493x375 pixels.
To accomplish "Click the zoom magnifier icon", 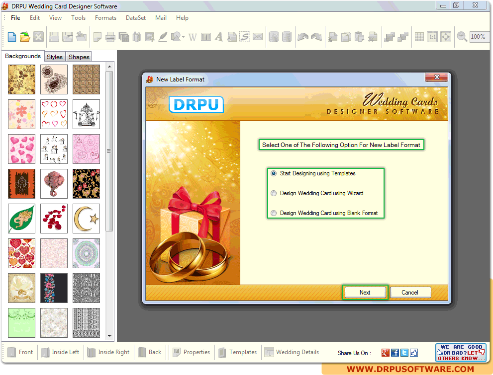I will pyautogui.click(x=462, y=37).
